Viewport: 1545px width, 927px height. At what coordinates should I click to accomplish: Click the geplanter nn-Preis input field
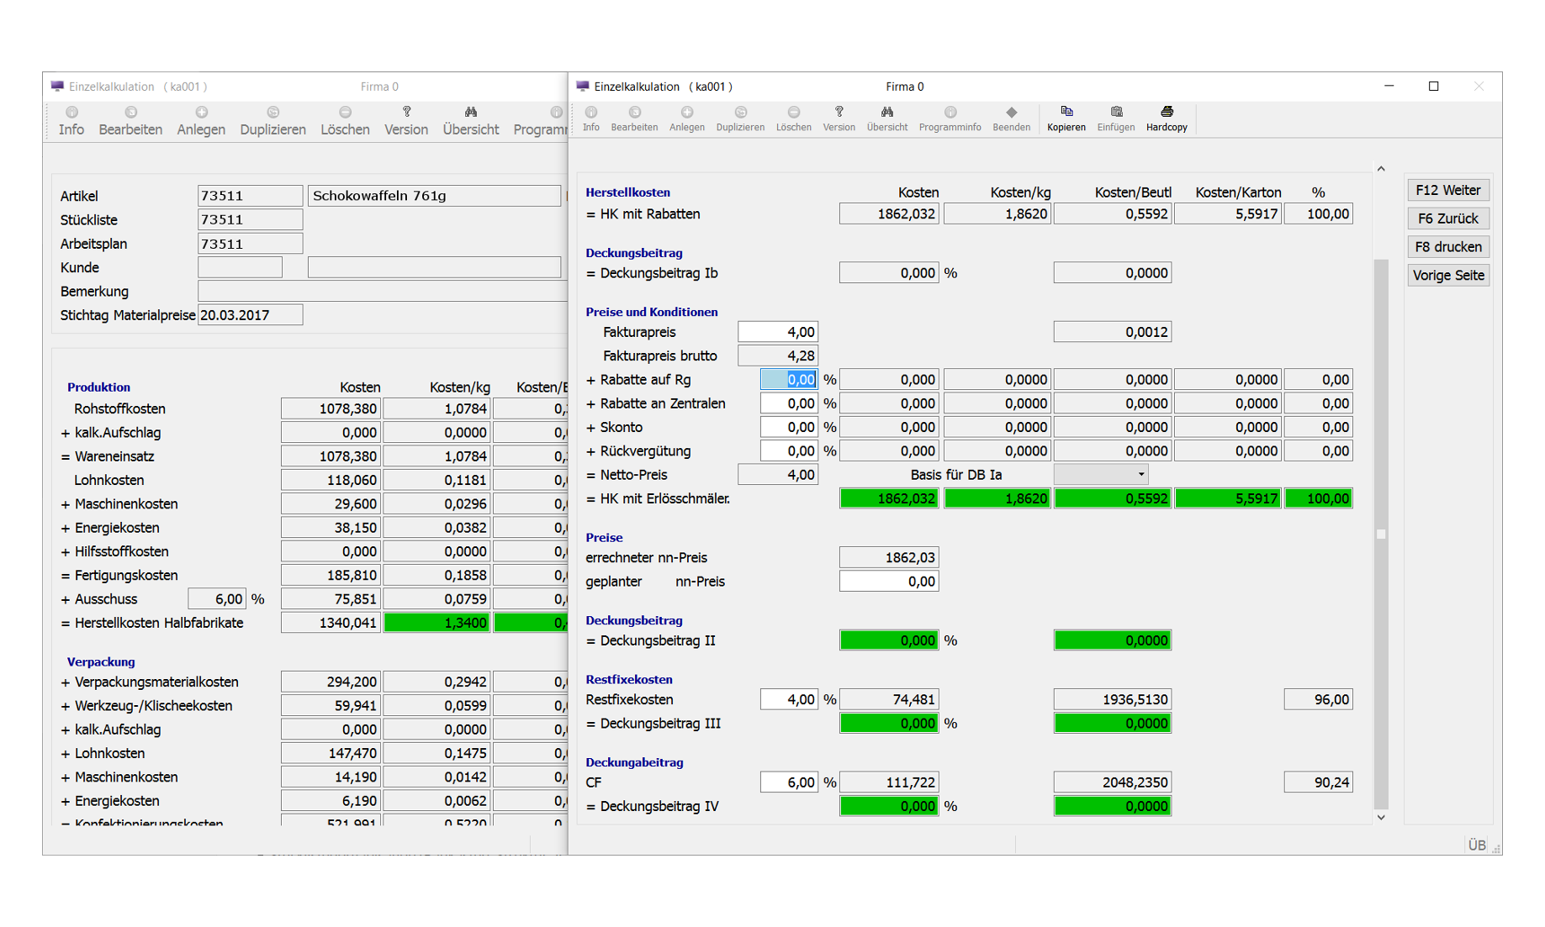point(889,582)
